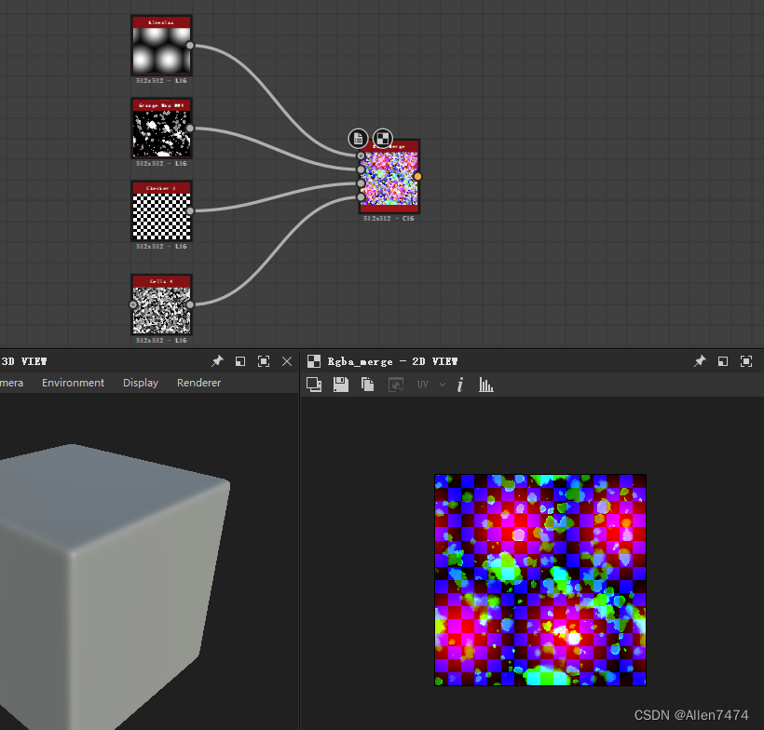Click the '3D VIEW' panel title
764x730 pixels.
[x=24, y=361]
